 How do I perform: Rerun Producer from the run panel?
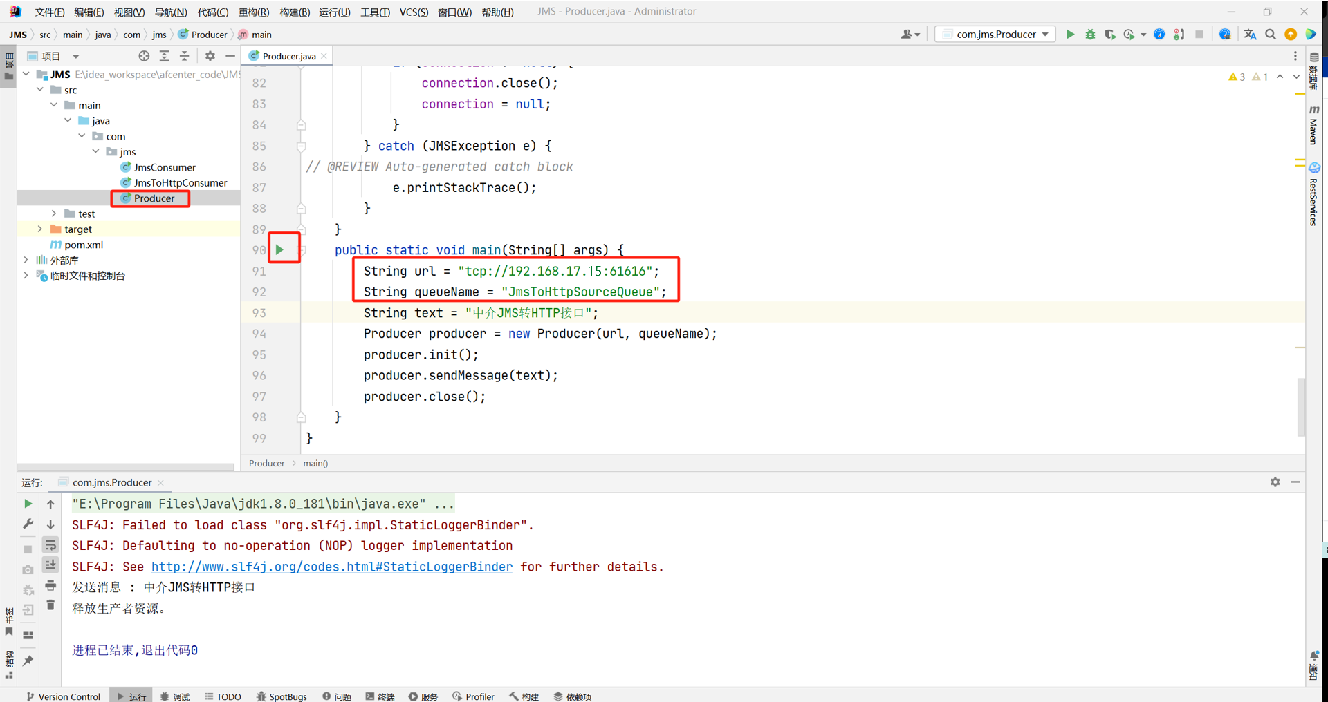tap(28, 504)
